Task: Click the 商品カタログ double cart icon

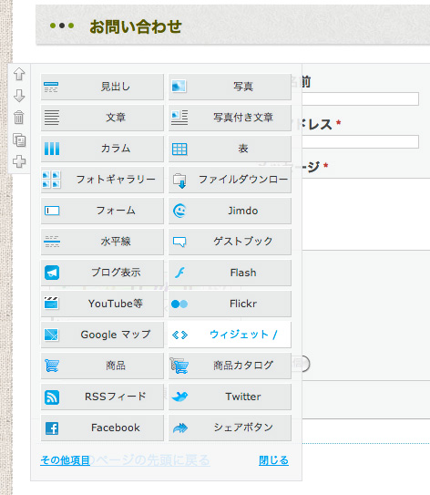Action: (x=179, y=366)
